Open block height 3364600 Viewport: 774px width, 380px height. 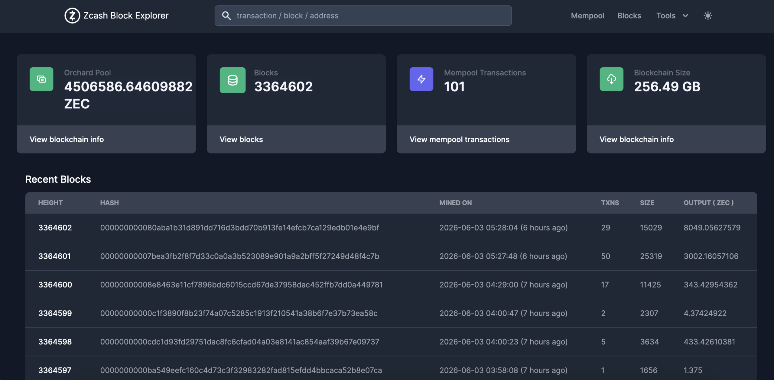click(55, 285)
